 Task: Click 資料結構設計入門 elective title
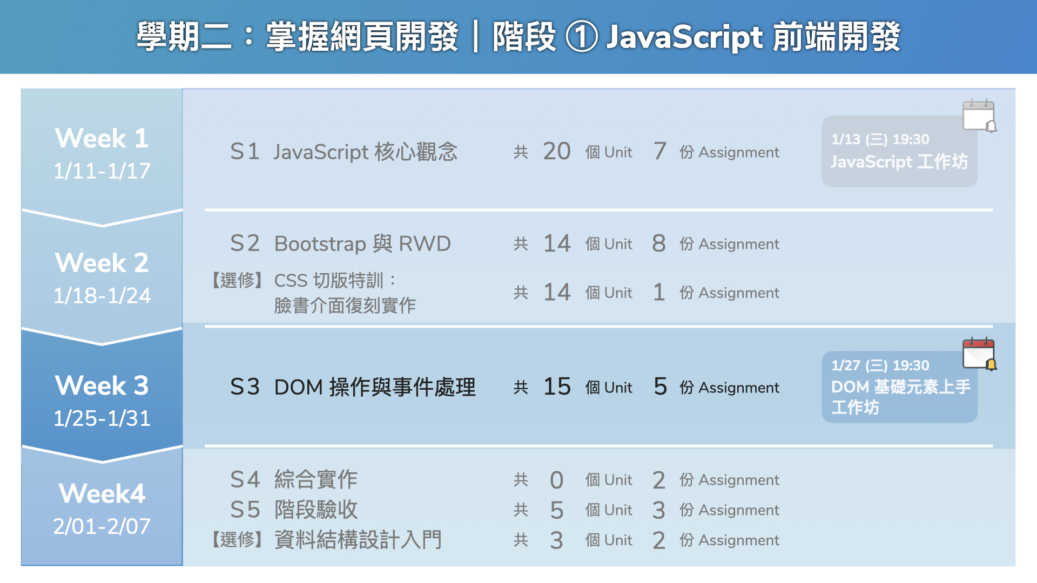(x=358, y=540)
